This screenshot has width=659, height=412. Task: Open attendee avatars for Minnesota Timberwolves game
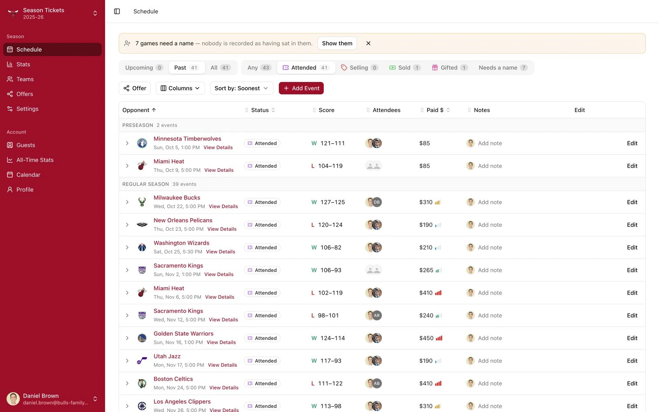coord(374,143)
